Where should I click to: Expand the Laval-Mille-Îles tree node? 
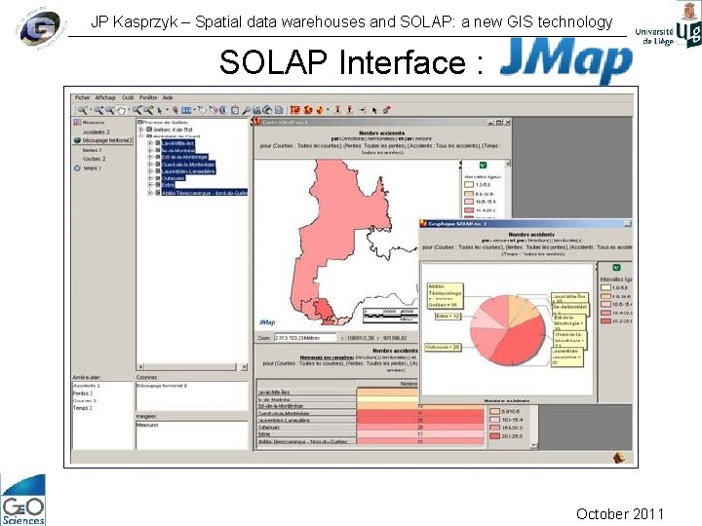[x=150, y=143]
